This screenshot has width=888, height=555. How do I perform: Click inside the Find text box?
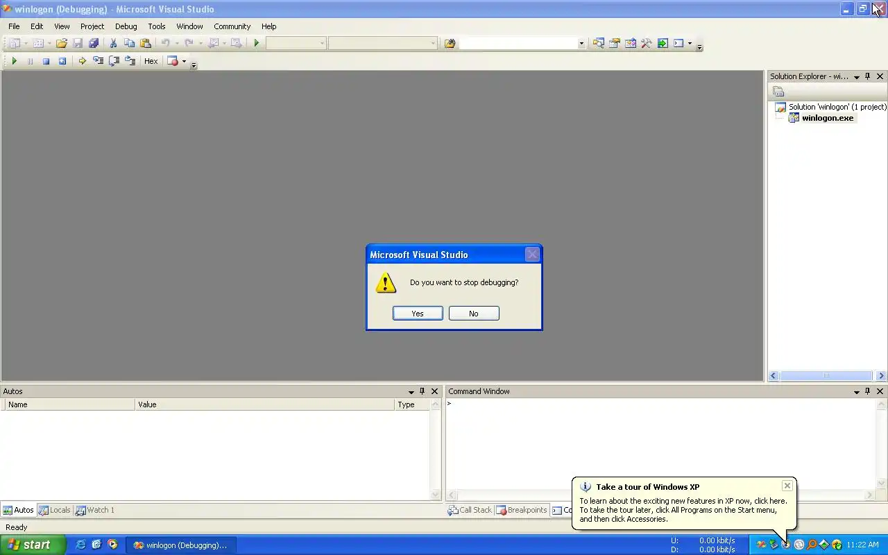point(518,43)
